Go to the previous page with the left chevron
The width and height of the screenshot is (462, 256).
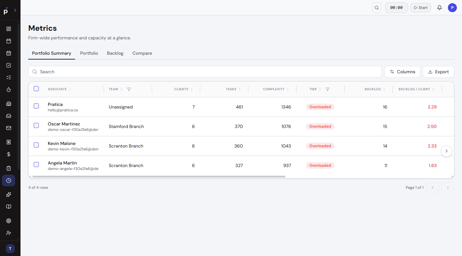(x=432, y=188)
